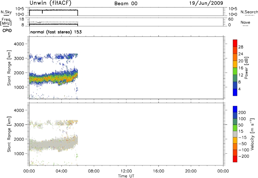Click the green 12-16 dB power colorbar segment
This screenshot has height=178, width=258.
[x=235, y=71]
